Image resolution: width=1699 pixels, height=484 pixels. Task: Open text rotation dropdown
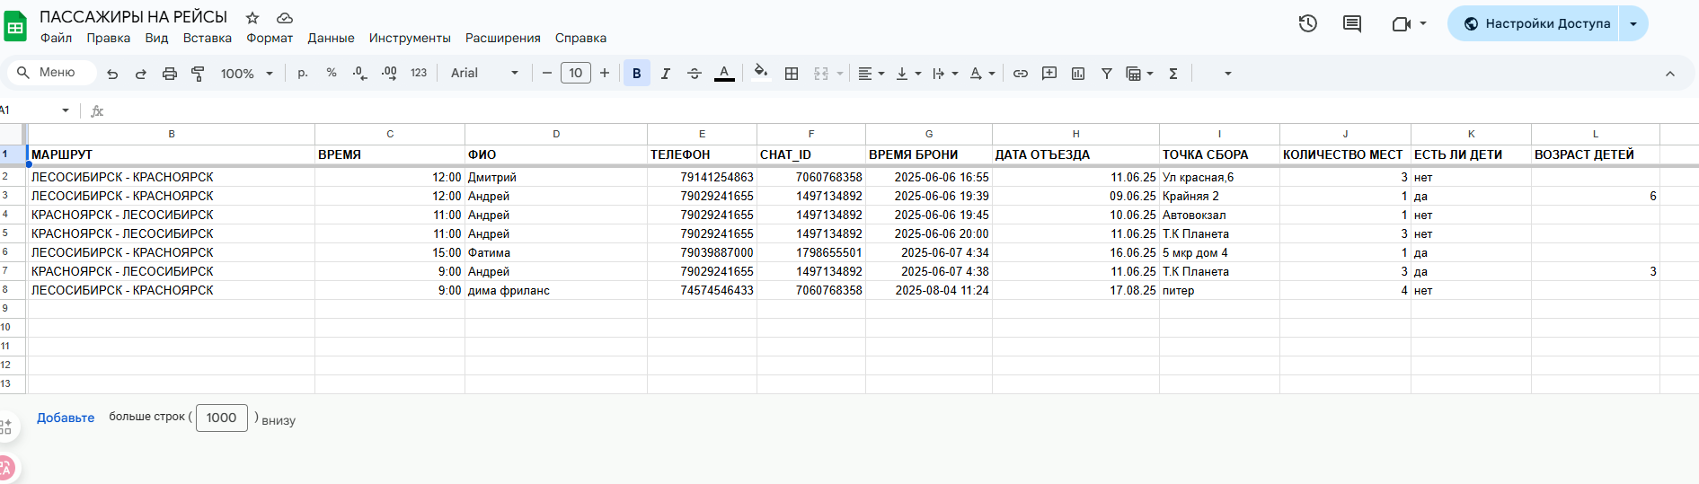[x=982, y=74]
